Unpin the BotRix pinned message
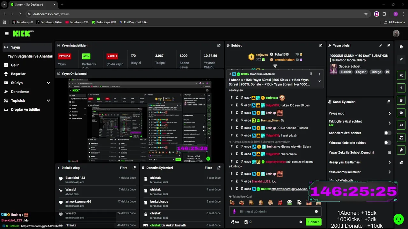The height and width of the screenshot is (229, 408). pyautogui.click(x=311, y=74)
